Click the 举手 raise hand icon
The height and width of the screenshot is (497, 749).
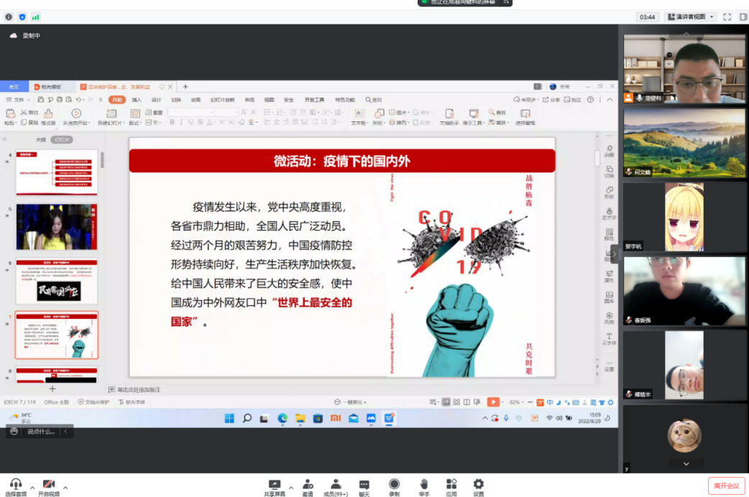click(424, 485)
